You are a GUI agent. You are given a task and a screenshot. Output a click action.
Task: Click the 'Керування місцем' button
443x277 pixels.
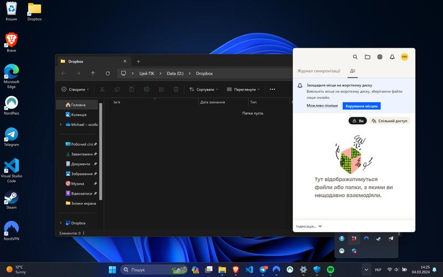(x=361, y=106)
